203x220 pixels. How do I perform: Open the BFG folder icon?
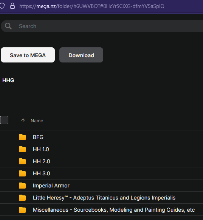point(22,137)
